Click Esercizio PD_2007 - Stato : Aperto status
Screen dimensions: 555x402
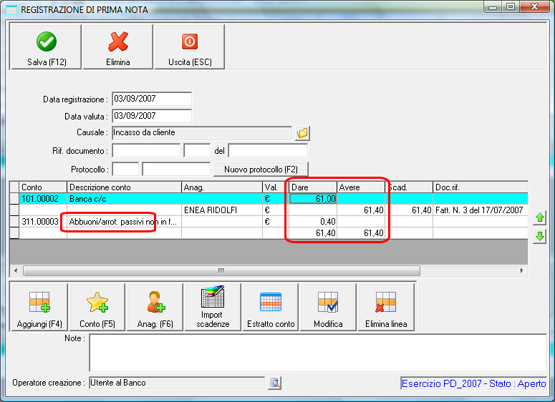474,383
